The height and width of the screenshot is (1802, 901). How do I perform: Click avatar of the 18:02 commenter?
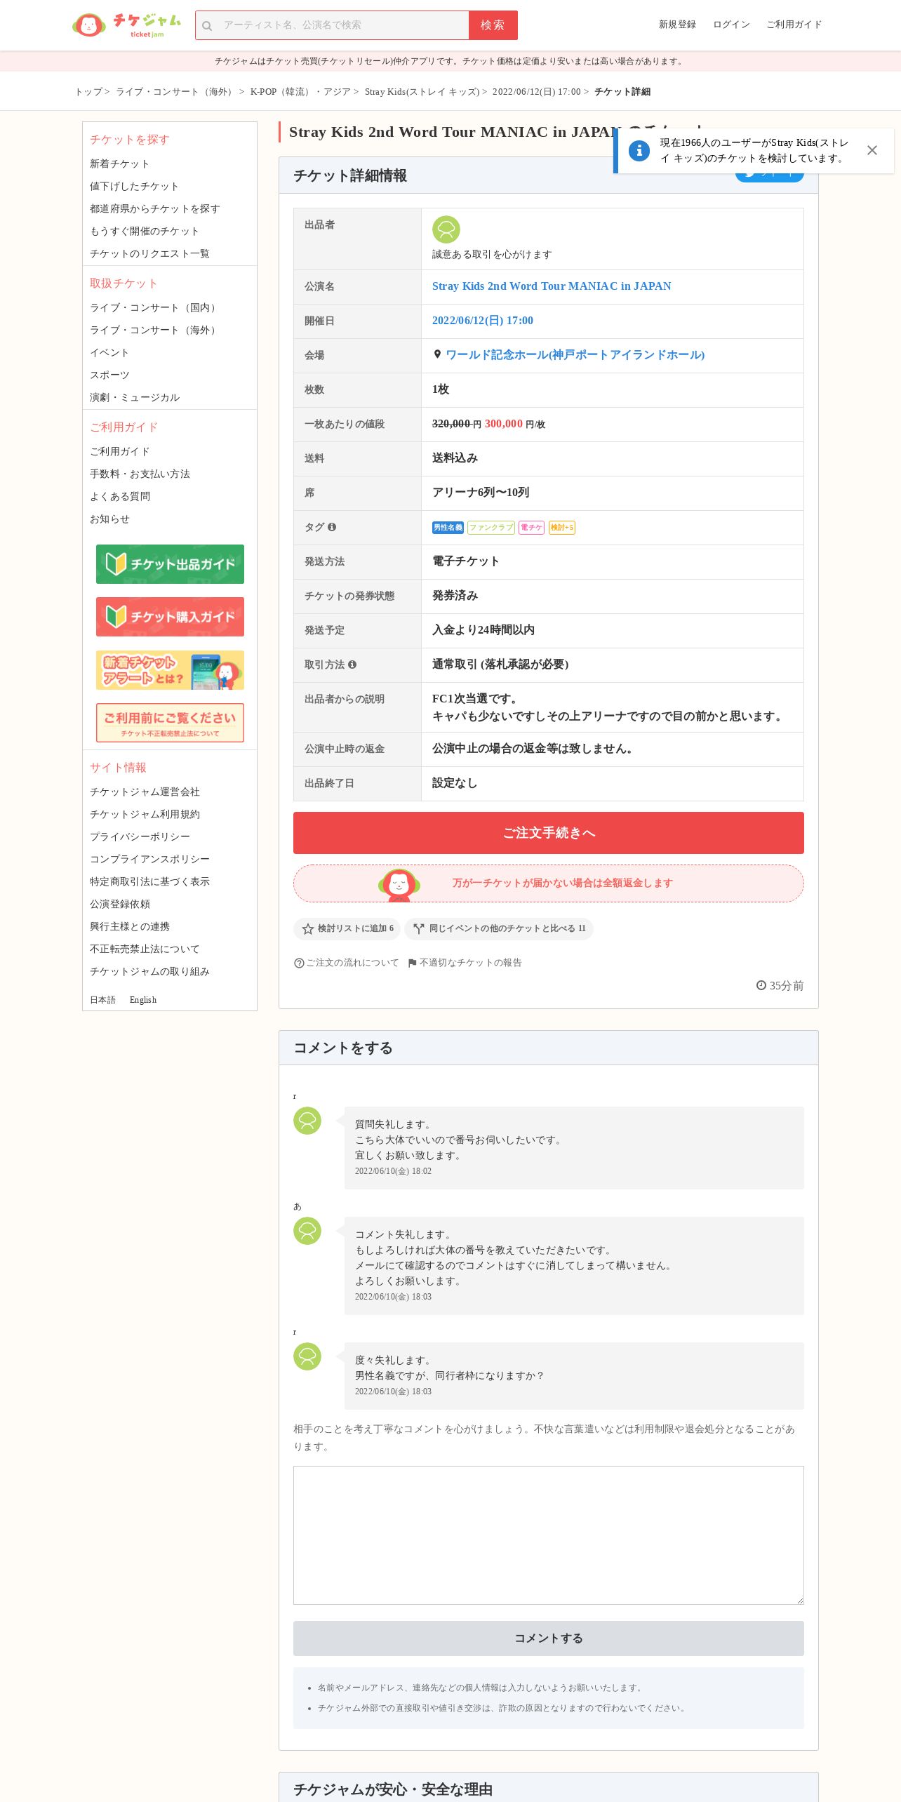click(x=307, y=1121)
